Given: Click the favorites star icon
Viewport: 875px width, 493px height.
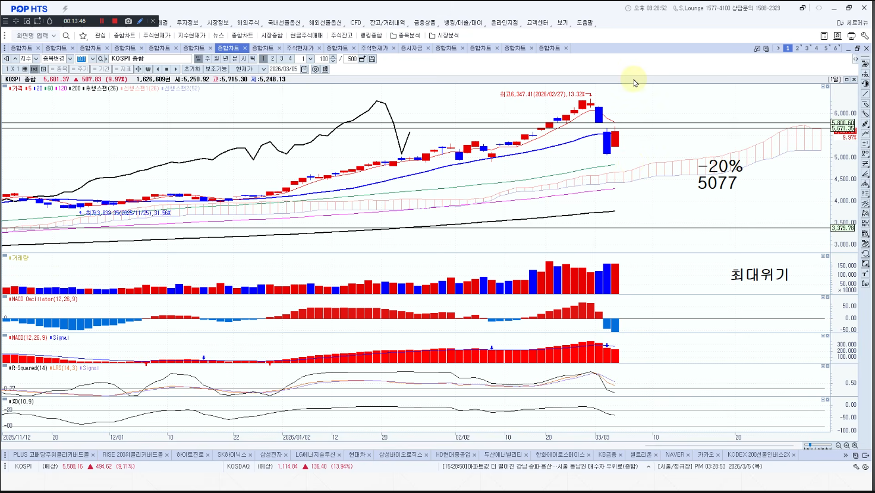Looking at the screenshot, I should pyautogui.click(x=83, y=36).
